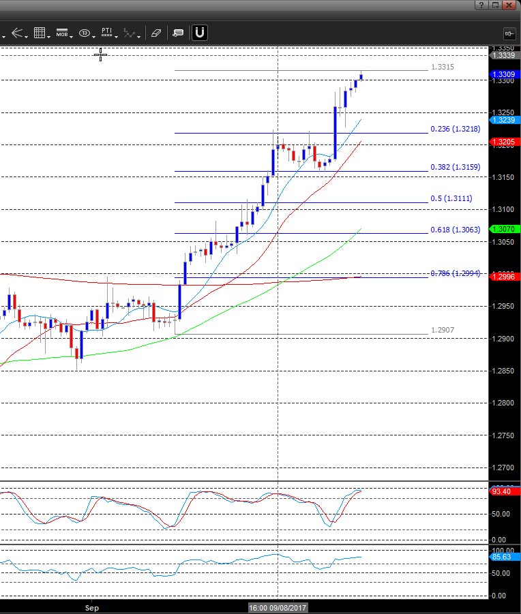Click the TJ ellipse tool icon

coord(85,33)
